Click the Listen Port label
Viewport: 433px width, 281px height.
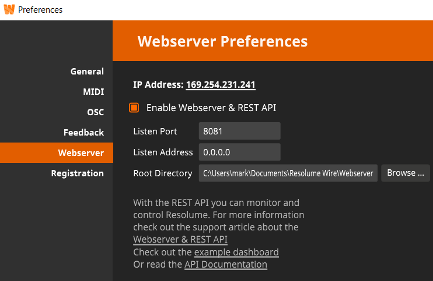click(x=155, y=131)
